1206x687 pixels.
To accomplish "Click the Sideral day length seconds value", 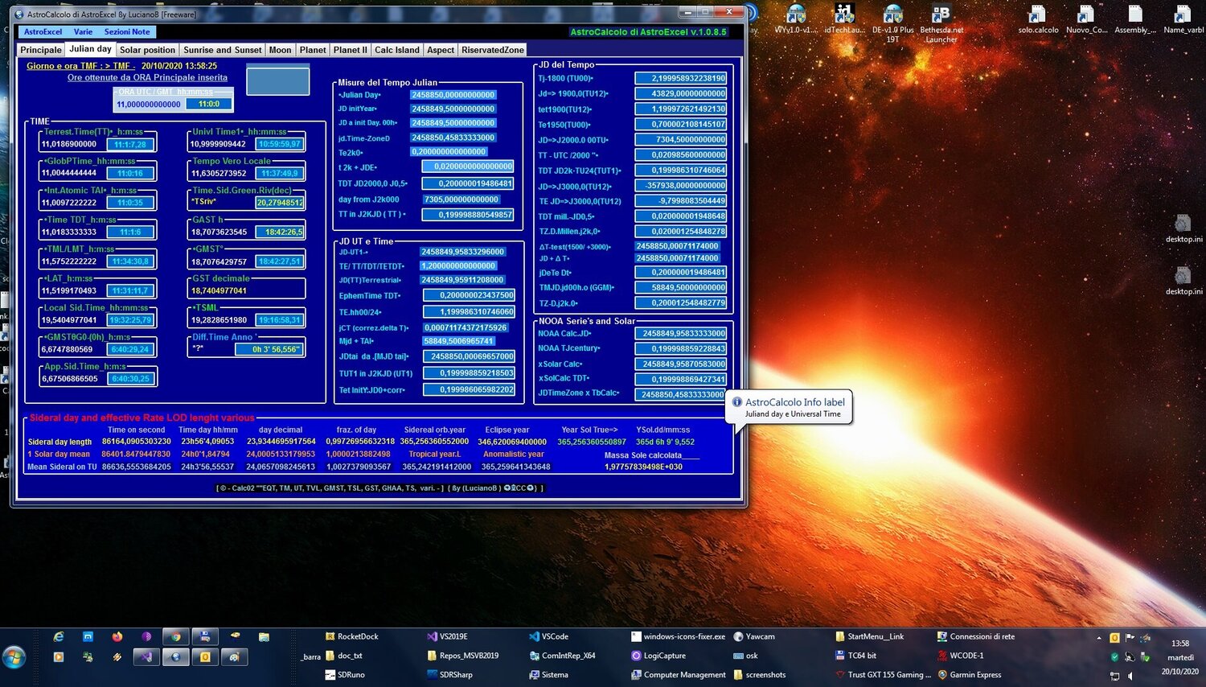I will pos(136,442).
